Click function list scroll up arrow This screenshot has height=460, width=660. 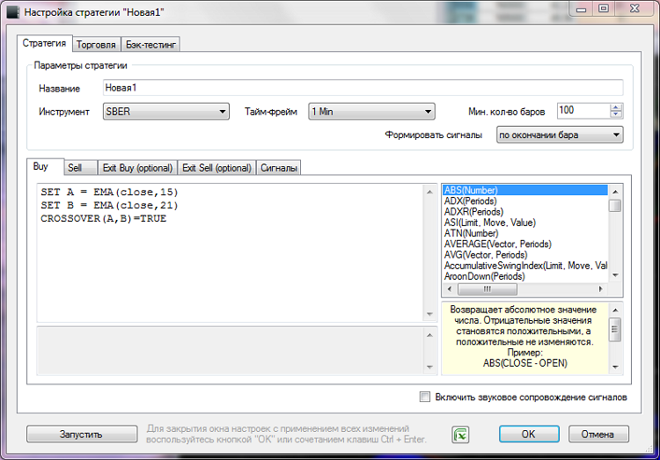point(615,192)
